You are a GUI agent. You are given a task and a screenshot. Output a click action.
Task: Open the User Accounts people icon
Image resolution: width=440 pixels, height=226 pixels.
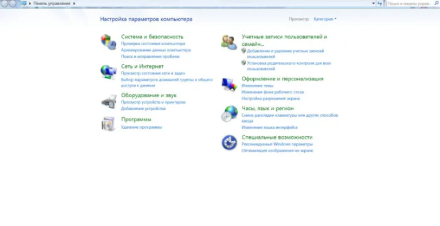pyautogui.click(x=229, y=42)
